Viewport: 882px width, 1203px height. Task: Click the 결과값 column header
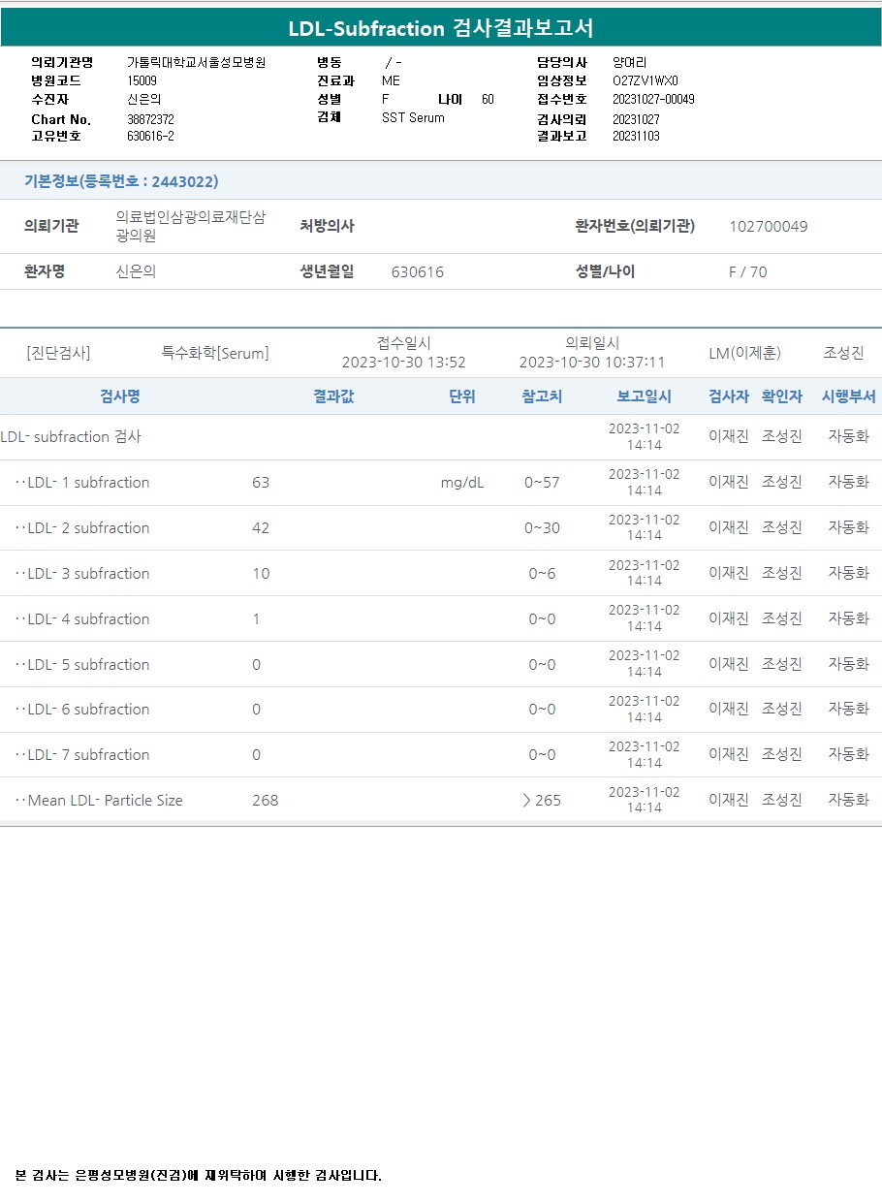(x=333, y=396)
